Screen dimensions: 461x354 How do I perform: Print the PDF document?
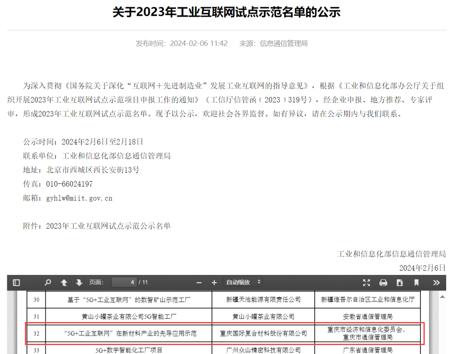tap(383, 283)
